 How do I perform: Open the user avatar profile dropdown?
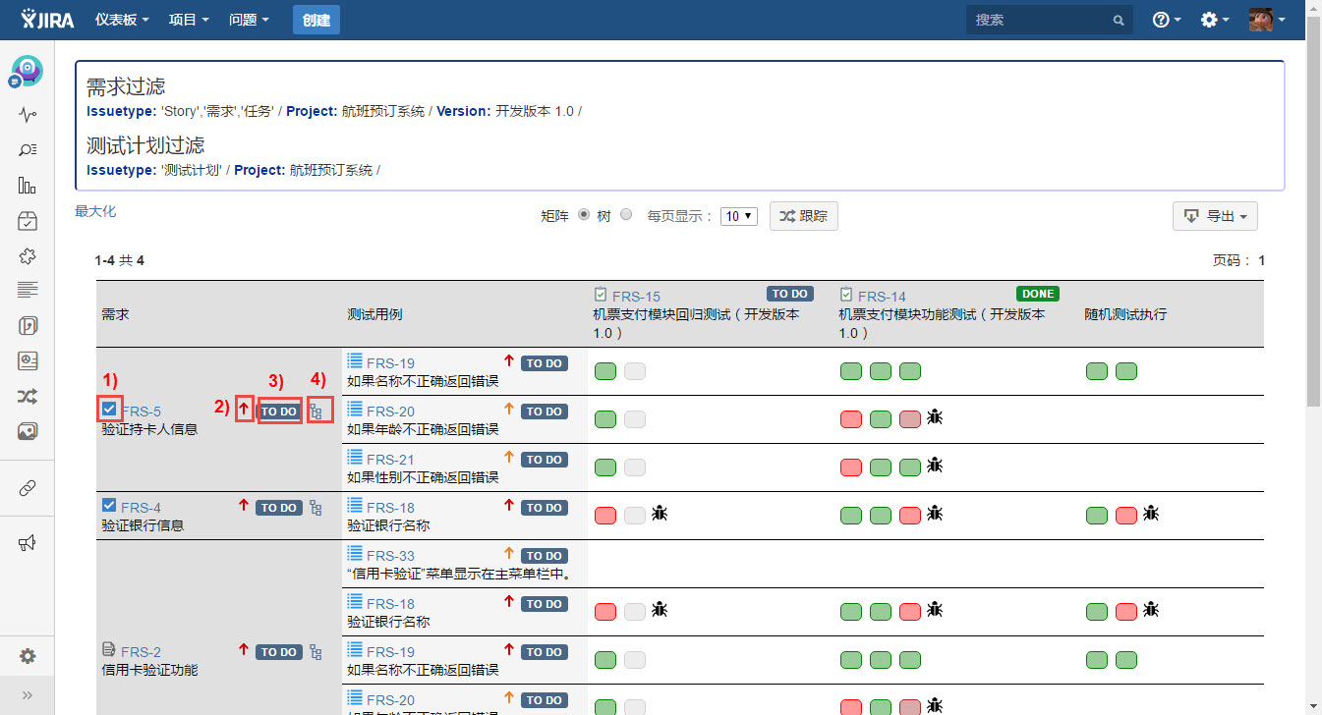click(1266, 20)
